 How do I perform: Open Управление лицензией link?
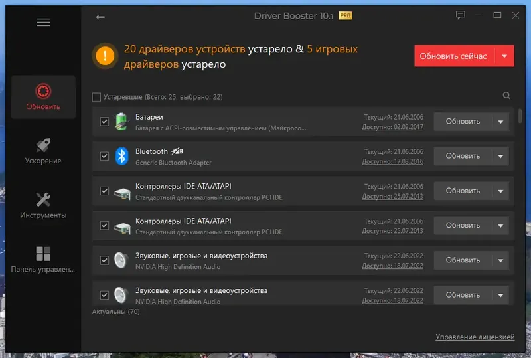coord(475,337)
